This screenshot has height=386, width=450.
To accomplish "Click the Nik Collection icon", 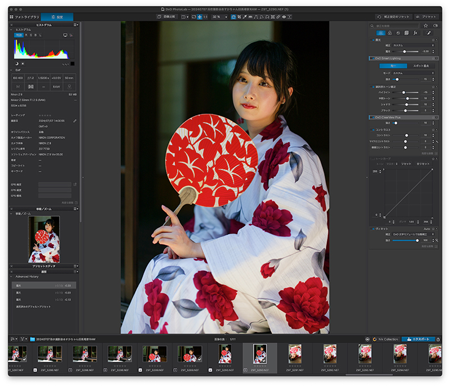I will [x=375, y=339].
